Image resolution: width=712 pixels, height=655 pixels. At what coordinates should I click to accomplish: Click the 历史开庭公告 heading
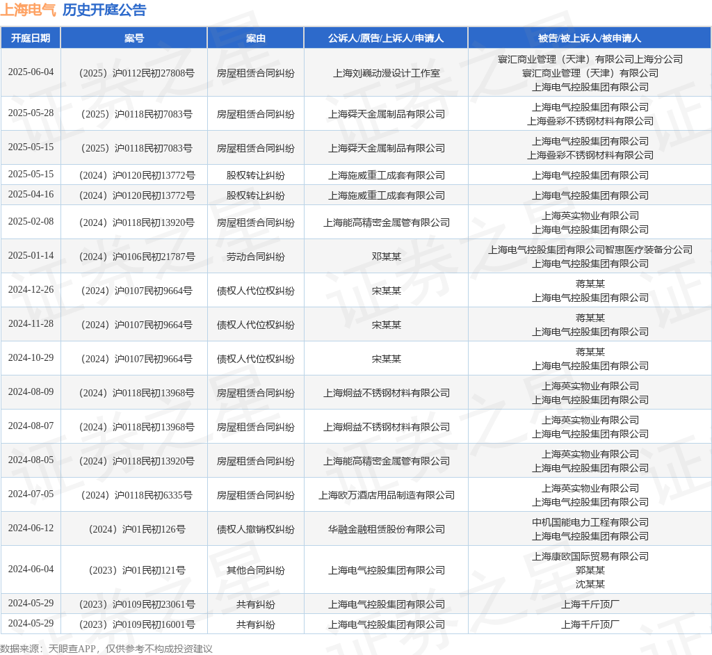pyautogui.click(x=104, y=10)
